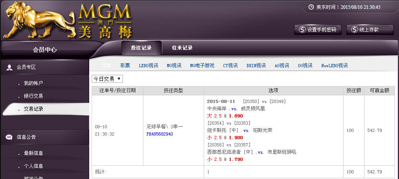Click 小 2.5 @ 1.900 odds

[x=225, y=138]
